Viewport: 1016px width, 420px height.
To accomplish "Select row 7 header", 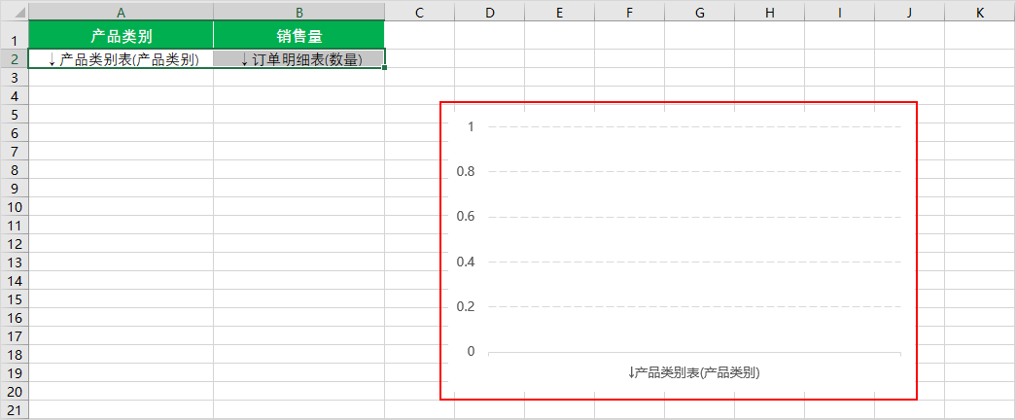I will pyautogui.click(x=15, y=152).
